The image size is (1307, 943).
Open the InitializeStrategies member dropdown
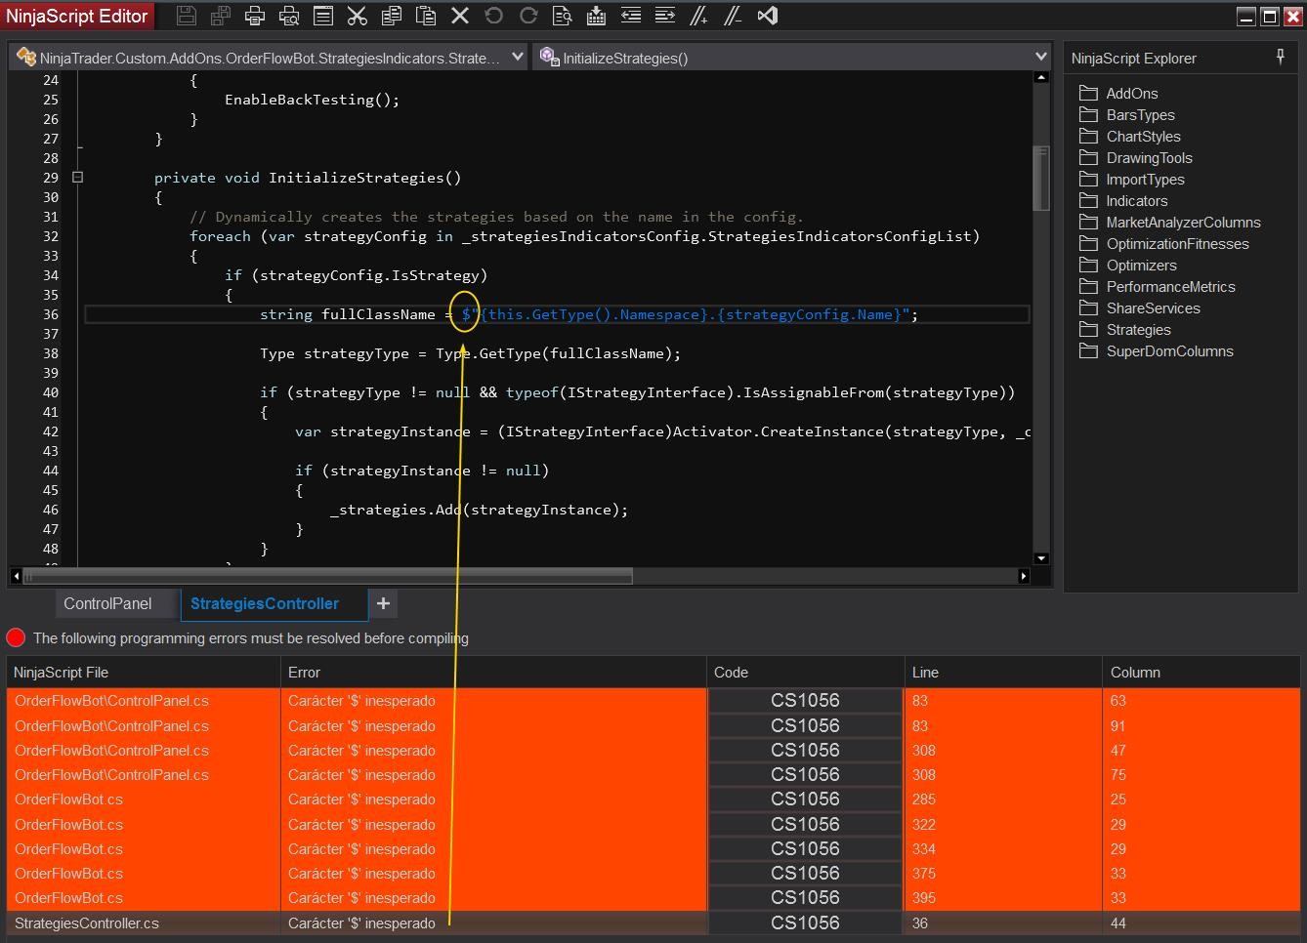[1039, 58]
